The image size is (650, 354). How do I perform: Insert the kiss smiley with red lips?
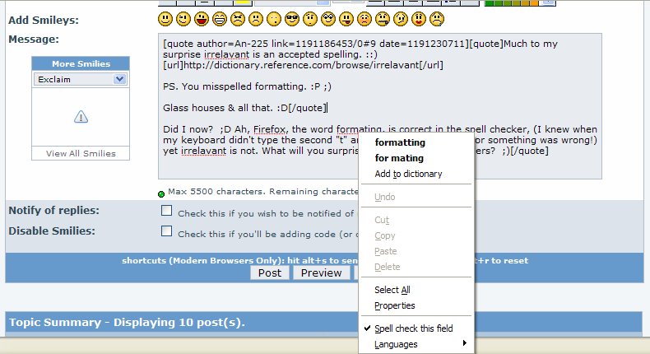419,19
